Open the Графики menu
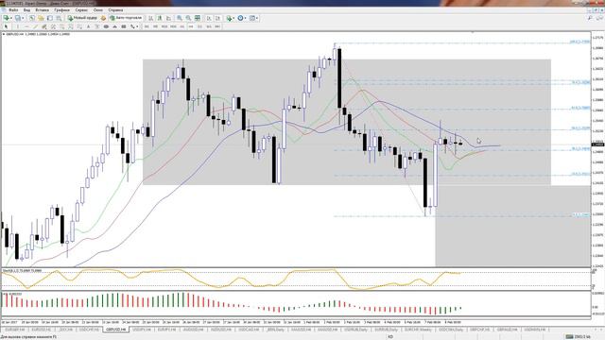This screenshot has height=340, width=605. pyautogui.click(x=62, y=10)
